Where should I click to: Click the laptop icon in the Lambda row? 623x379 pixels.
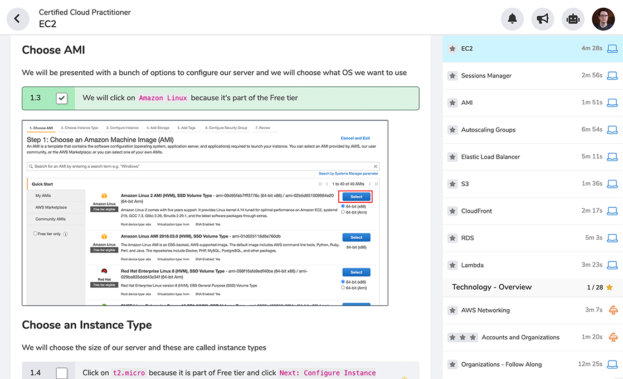tap(612, 265)
